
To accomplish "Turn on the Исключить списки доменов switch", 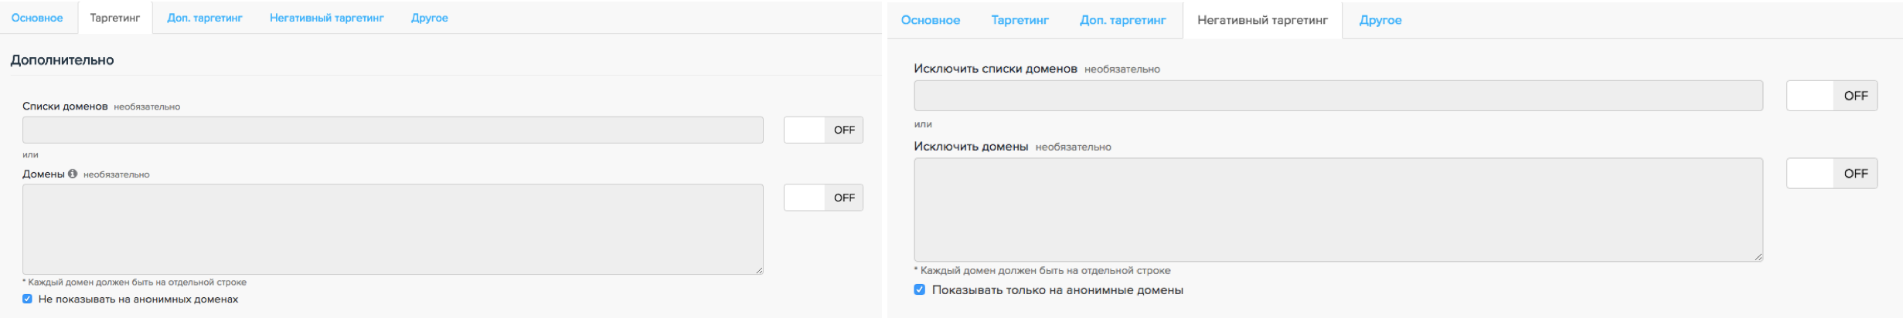I will pos(1831,96).
